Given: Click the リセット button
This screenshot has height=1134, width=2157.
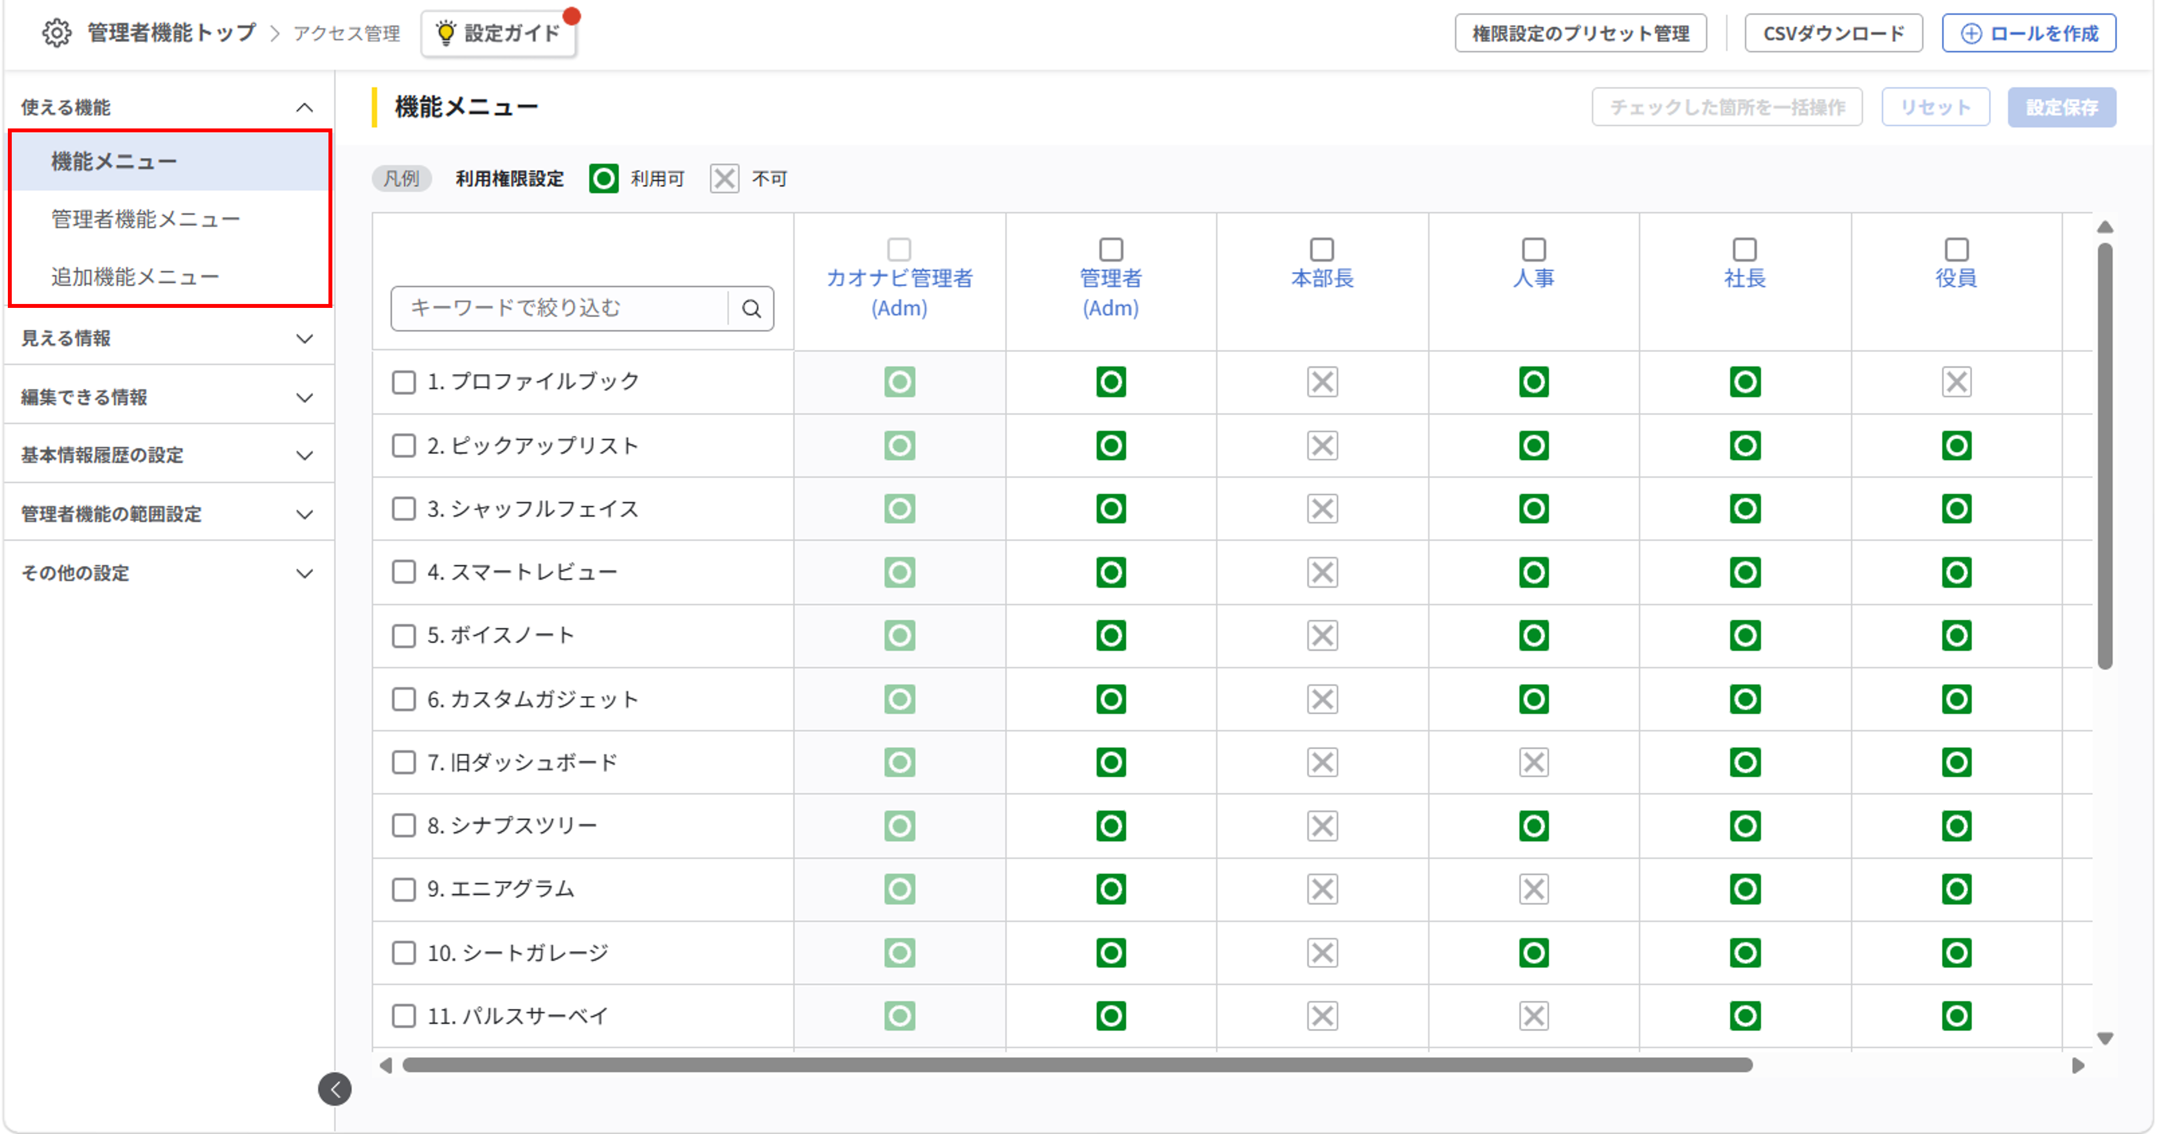Looking at the screenshot, I should (x=1935, y=107).
